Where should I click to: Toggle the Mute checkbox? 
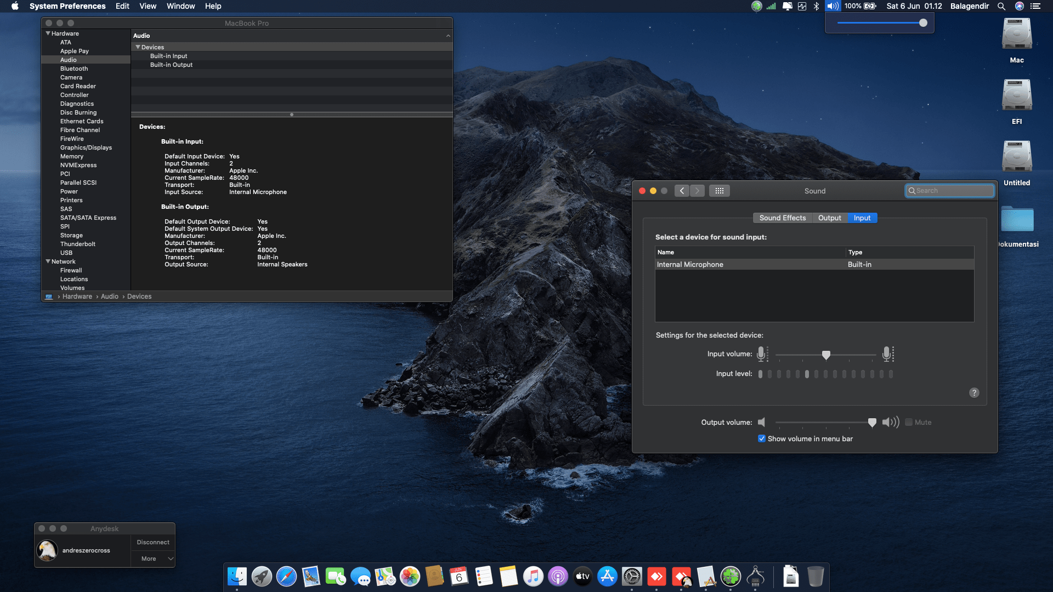click(909, 422)
